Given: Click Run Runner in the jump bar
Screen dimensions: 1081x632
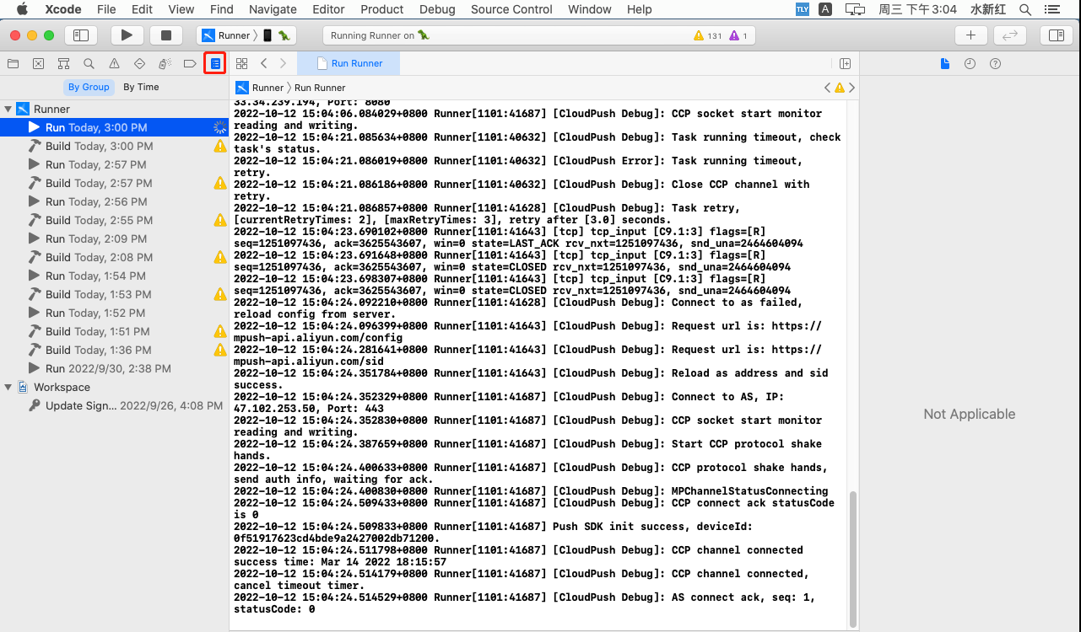Looking at the screenshot, I should [320, 88].
